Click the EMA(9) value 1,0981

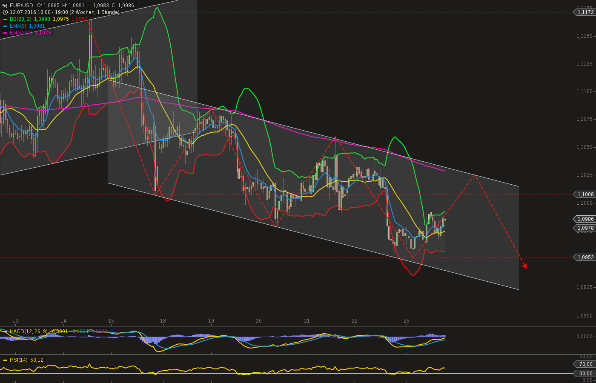coord(37,26)
